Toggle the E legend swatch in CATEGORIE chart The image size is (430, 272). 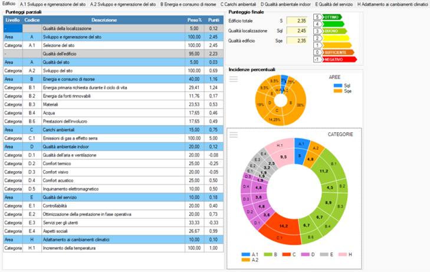324,254
